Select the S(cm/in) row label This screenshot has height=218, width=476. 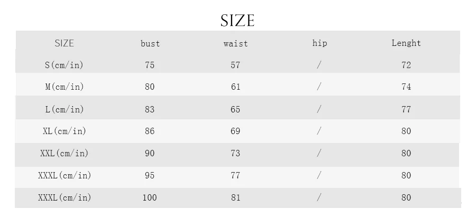tap(64, 65)
